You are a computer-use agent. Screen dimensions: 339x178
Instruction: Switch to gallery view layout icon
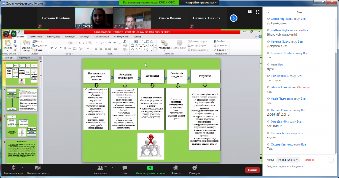coord(250,12)
